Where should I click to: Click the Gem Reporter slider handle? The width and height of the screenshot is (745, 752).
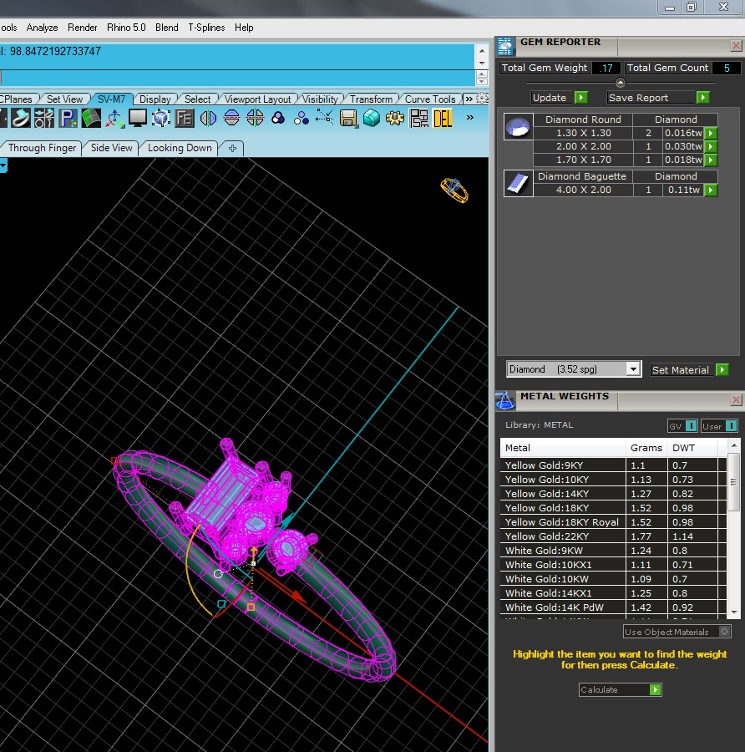pyautogui.click(x=621, y=83)
